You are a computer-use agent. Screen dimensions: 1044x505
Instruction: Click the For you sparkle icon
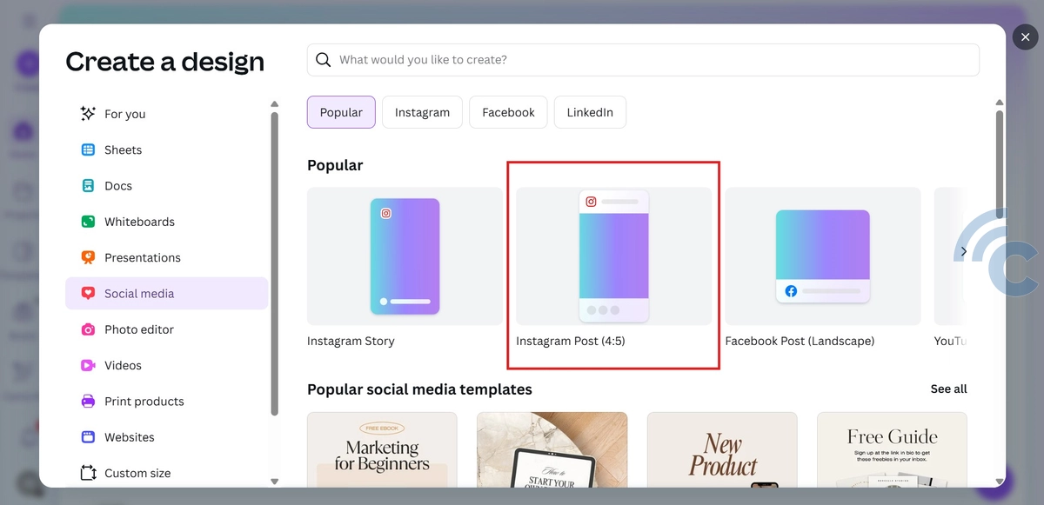(x=88, y=114)
